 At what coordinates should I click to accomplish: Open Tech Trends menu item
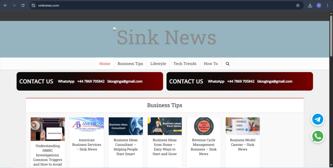[185, 64]
